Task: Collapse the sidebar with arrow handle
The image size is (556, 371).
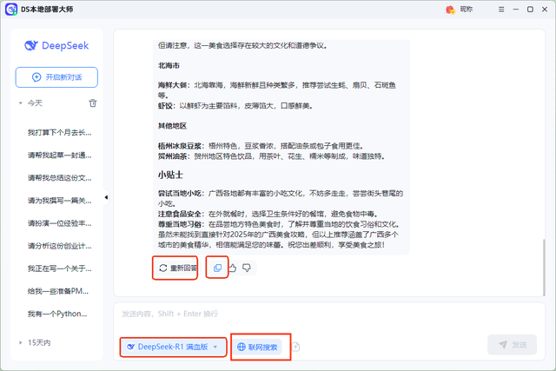Action: [x=106, y=197]
